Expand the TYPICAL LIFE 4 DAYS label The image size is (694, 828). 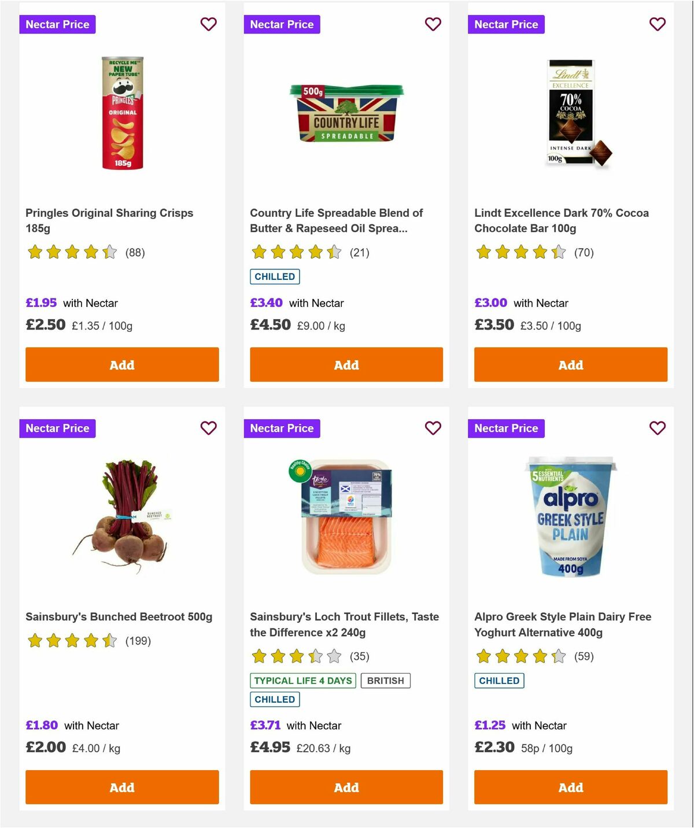pyautogui.click(x=302, y=681)
